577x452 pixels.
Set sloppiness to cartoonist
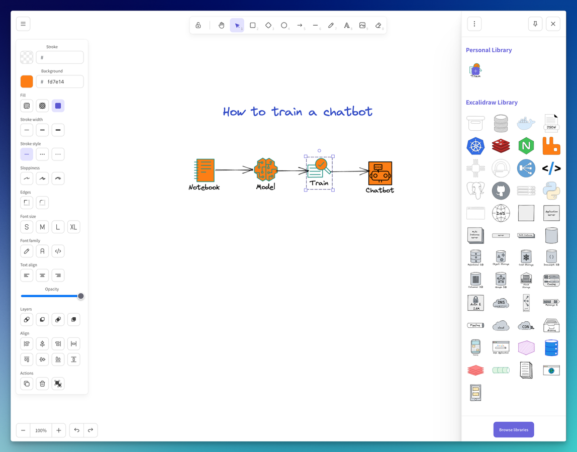[58, 178]
